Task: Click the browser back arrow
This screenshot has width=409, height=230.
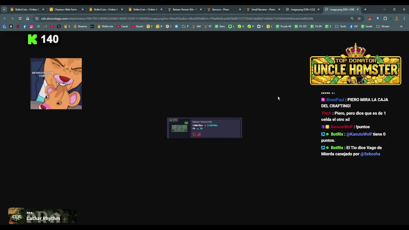Action: [4, 19]
